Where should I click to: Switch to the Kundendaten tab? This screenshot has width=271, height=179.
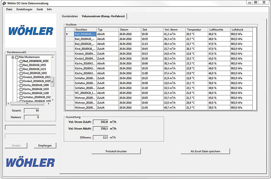(x=70, y=16)
